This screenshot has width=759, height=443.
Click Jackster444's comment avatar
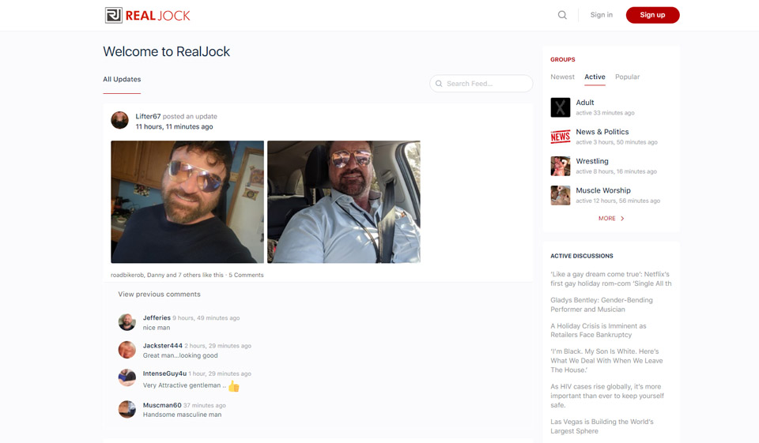(x=126, y=350)
